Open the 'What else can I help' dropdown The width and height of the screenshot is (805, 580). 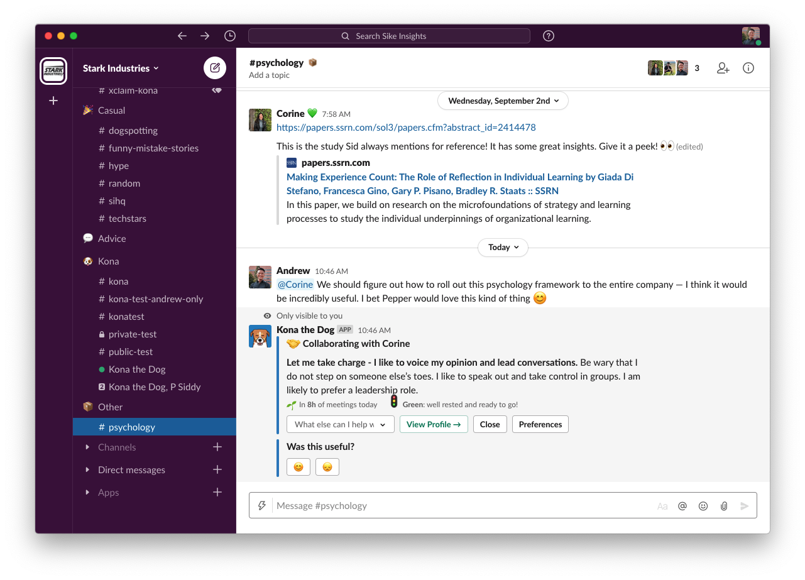pos(341,424)
